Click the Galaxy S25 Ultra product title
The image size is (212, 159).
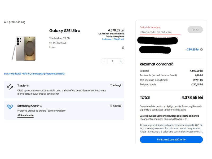pyautogui.click(x=65, y=31)
